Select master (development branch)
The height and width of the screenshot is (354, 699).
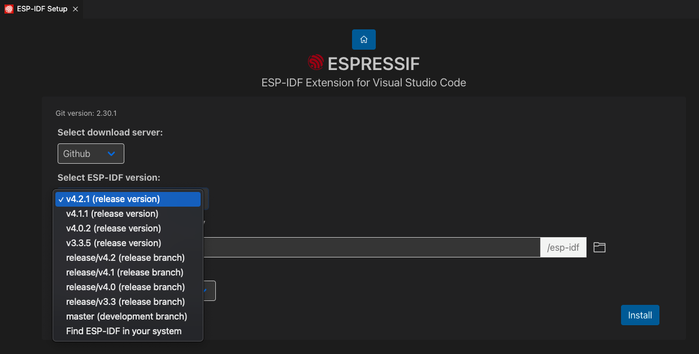[128, 317]
